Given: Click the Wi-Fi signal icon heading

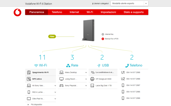Looking at the screenshot, I should coord(36,66).
